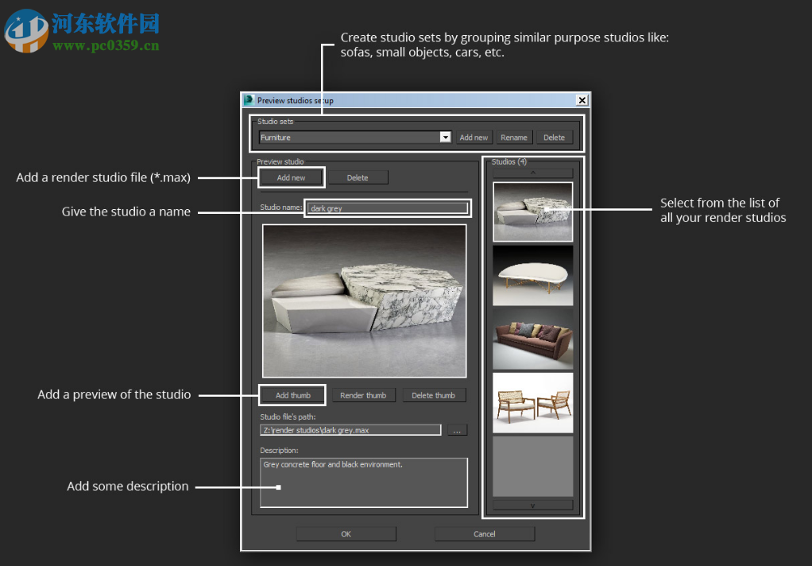Click the Render thumb button
This screenshot has height=566, width=812.
click(363, 395)
